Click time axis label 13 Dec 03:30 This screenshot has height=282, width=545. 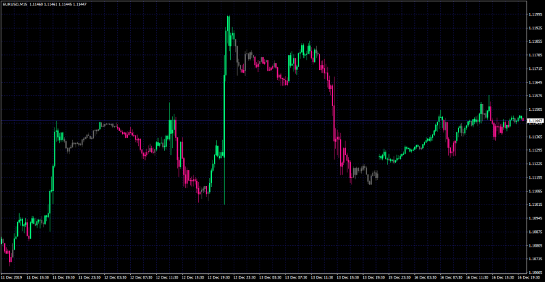[x=270, y=277]
